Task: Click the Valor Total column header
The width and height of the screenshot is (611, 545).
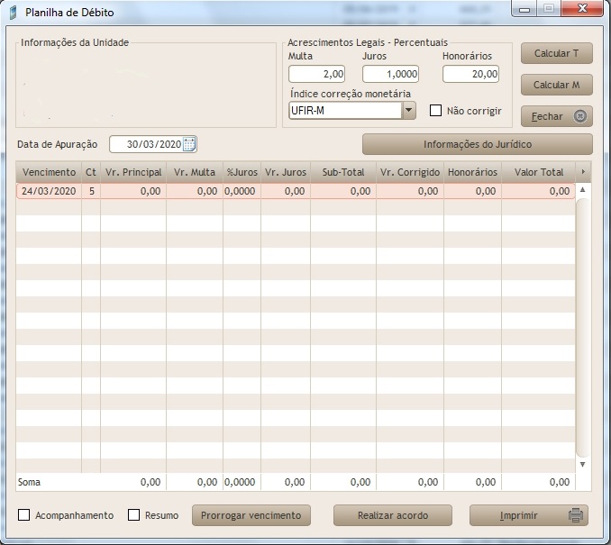Action: click(x=538, y=172)
